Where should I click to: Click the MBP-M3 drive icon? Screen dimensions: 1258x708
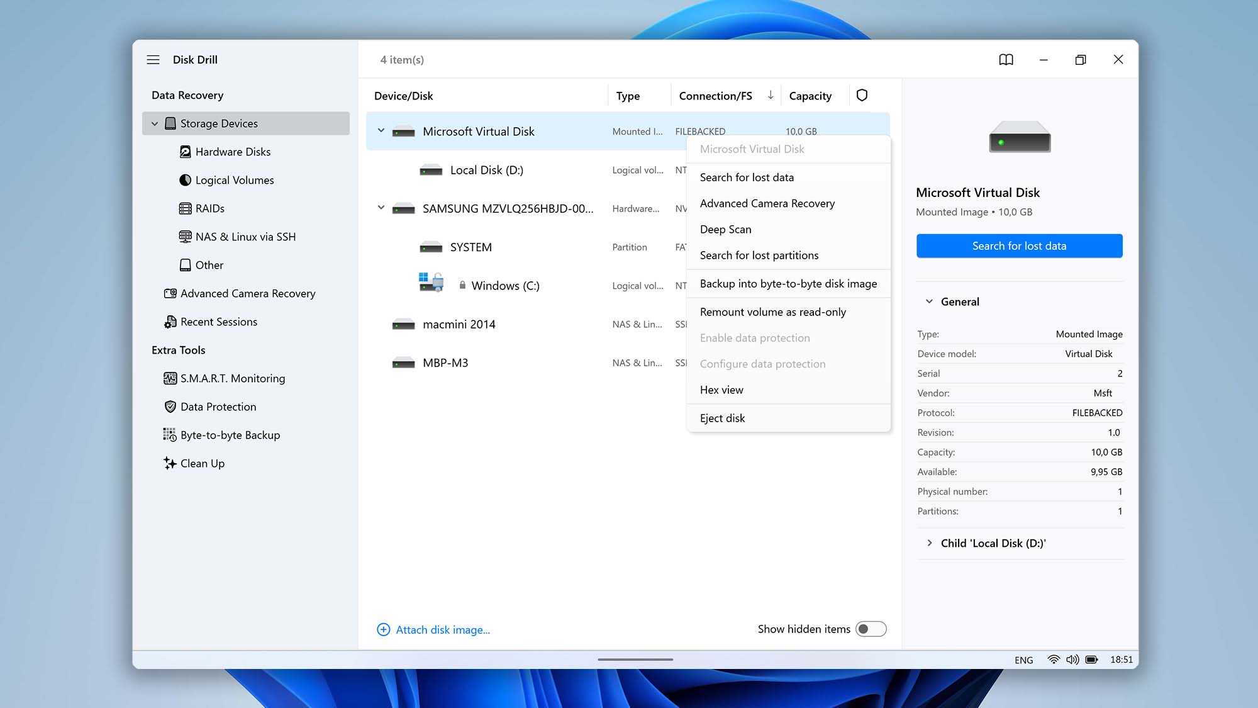tap(403, 362)
